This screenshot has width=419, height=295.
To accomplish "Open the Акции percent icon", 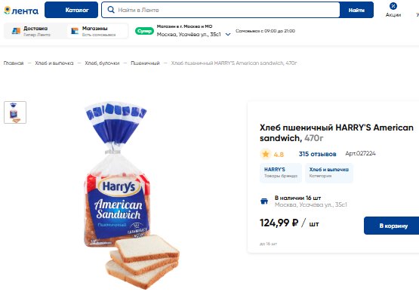I will [x=393, y=6].
